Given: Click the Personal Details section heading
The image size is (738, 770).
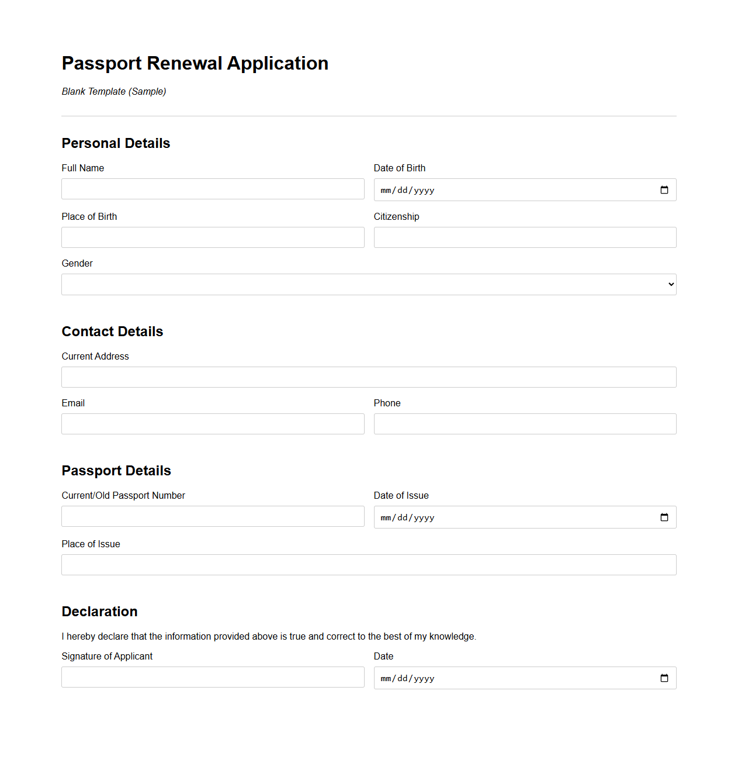Looking at the screenshot, I should [116, 143].
